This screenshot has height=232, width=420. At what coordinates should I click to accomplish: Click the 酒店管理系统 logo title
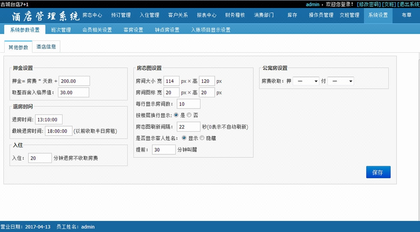pos(45,16)
